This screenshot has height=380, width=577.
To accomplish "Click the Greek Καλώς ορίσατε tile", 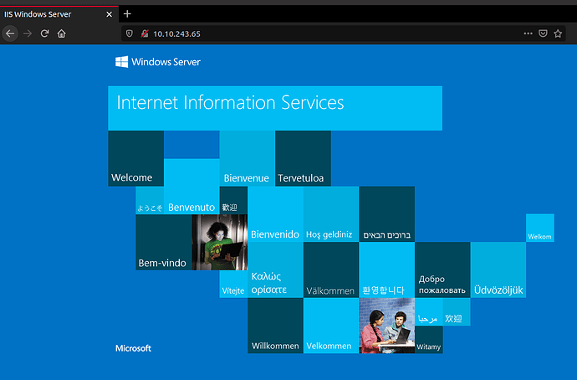I will (x=275, y=270).
